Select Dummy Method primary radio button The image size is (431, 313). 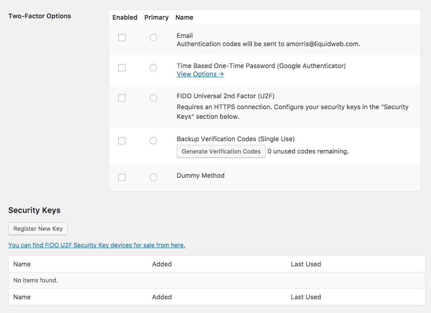[x=153, y=177]
